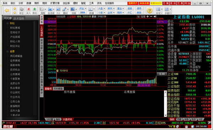Click the 修正 spiral icon

[x=22, y=9]
